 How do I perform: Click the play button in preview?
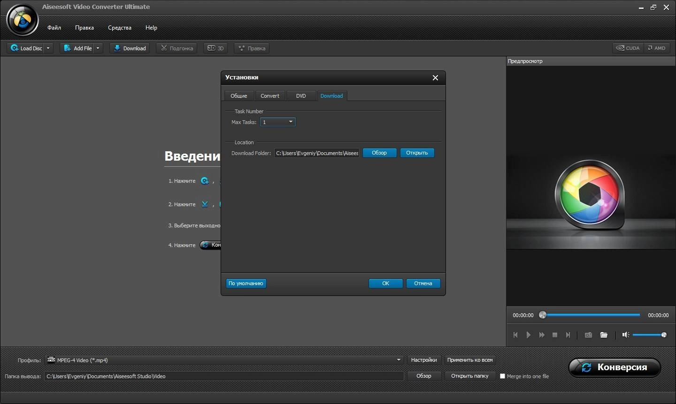pyautogui.click(x=529, y=335)
